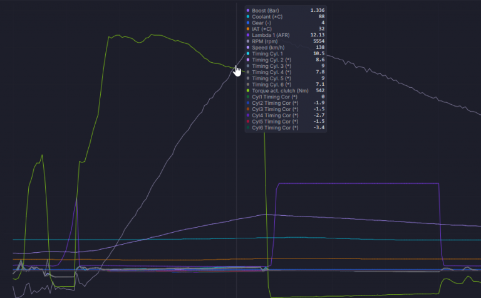This screenshot has height=298, width=481.
Task: Click the Timing Cyl. 2 label
Action: tap(271, 60)
